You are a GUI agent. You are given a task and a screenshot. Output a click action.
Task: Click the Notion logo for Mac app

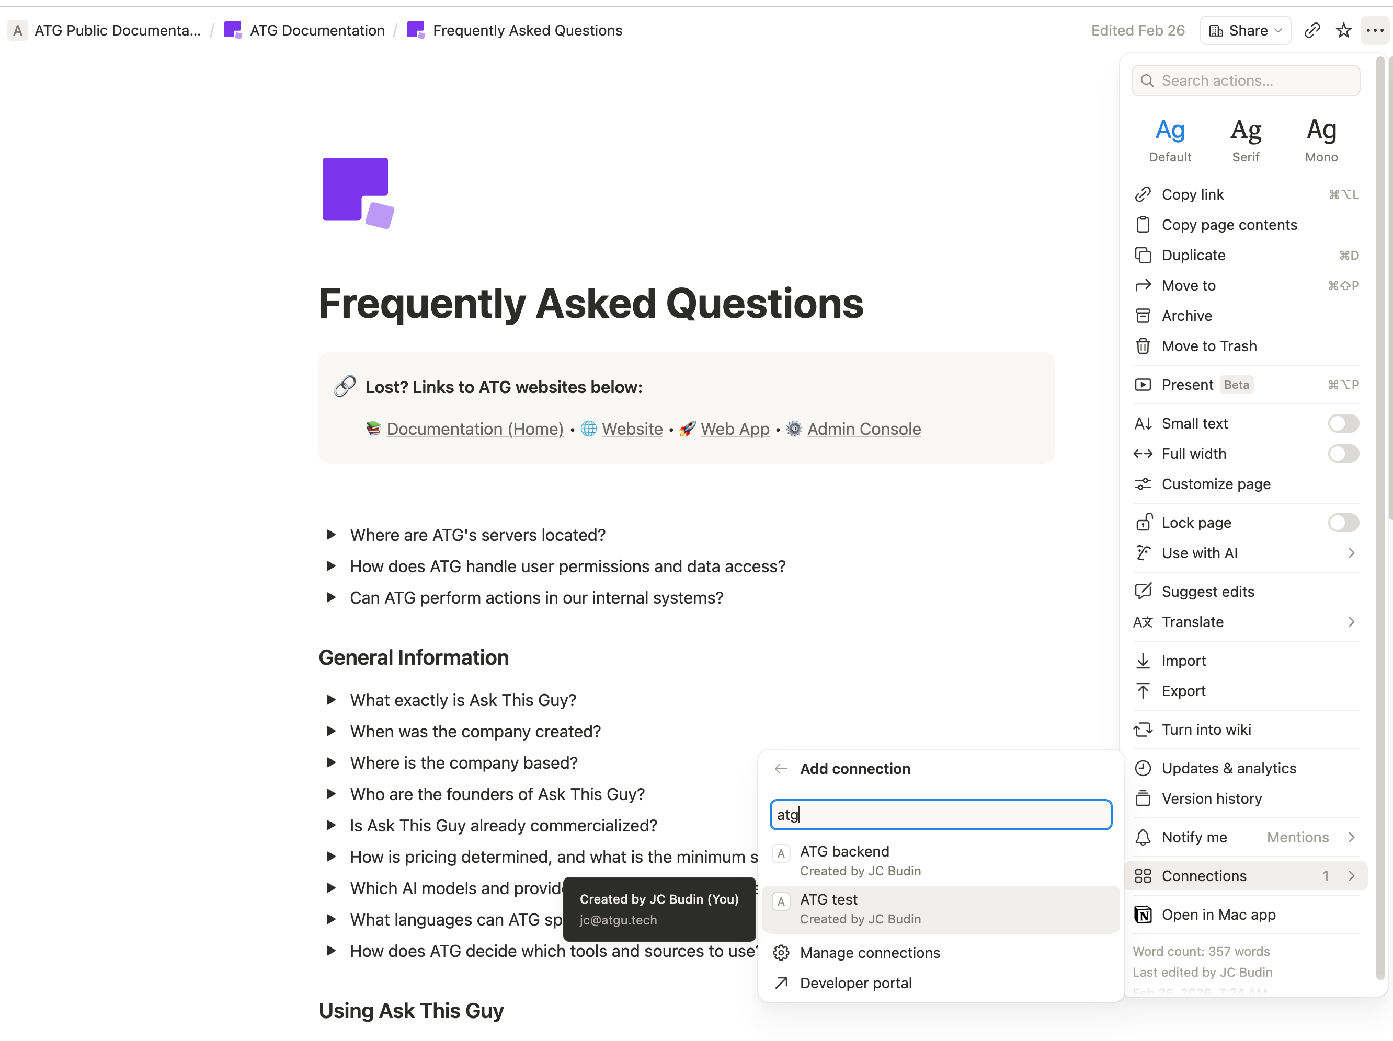[x=1143, y=915]
